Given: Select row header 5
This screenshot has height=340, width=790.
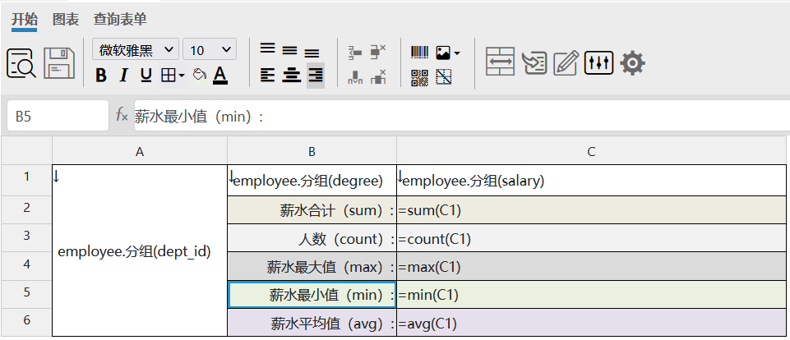Looking at the screenshot, I should 26,294.
